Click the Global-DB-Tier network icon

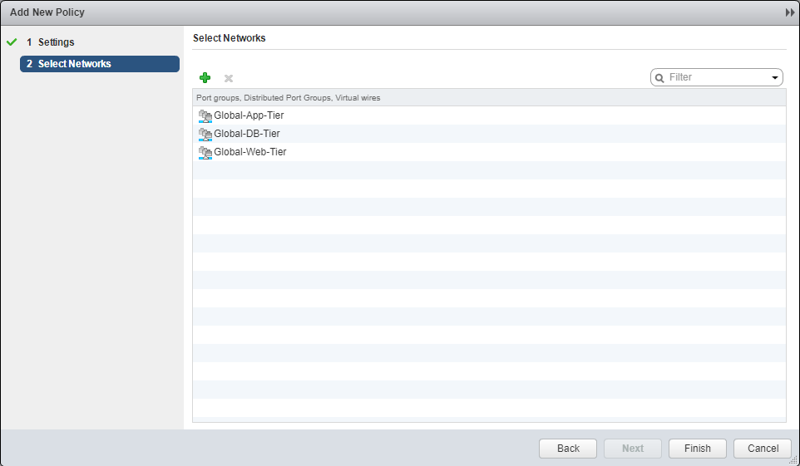click(205, 134)
